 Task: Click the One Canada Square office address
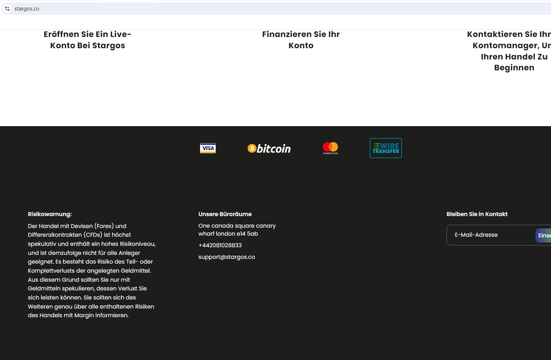click(237, 230)
